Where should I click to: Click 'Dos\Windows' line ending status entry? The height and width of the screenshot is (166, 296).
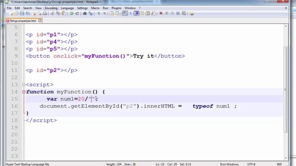(x=229, y=164)
